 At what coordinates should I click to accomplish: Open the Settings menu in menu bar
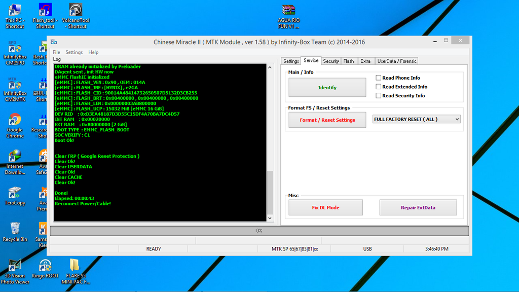pyautogui.click(x=74, y=52)
